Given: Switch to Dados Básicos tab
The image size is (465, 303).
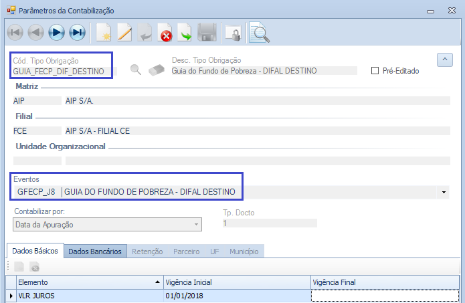Looking at the screenshot, I should 35,251.
